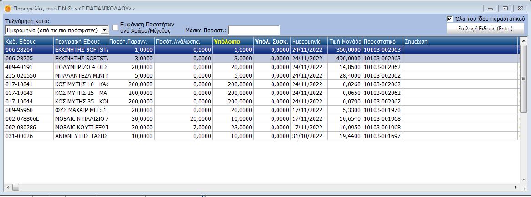Click description MOSAIC ΚΟΥΤΙ ΕΞΩΤ

(x=81, y=127)
